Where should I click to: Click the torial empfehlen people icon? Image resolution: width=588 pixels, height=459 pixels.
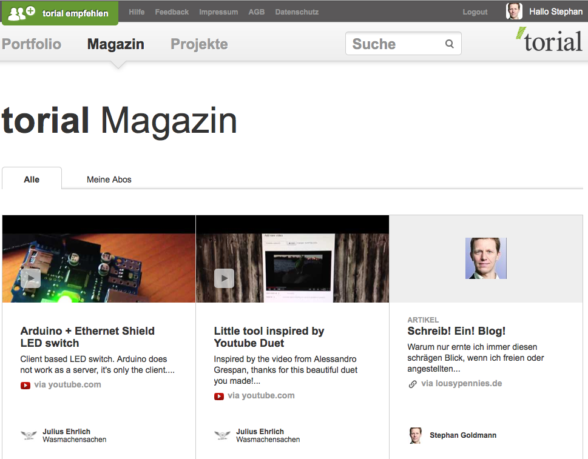[22, 13]
